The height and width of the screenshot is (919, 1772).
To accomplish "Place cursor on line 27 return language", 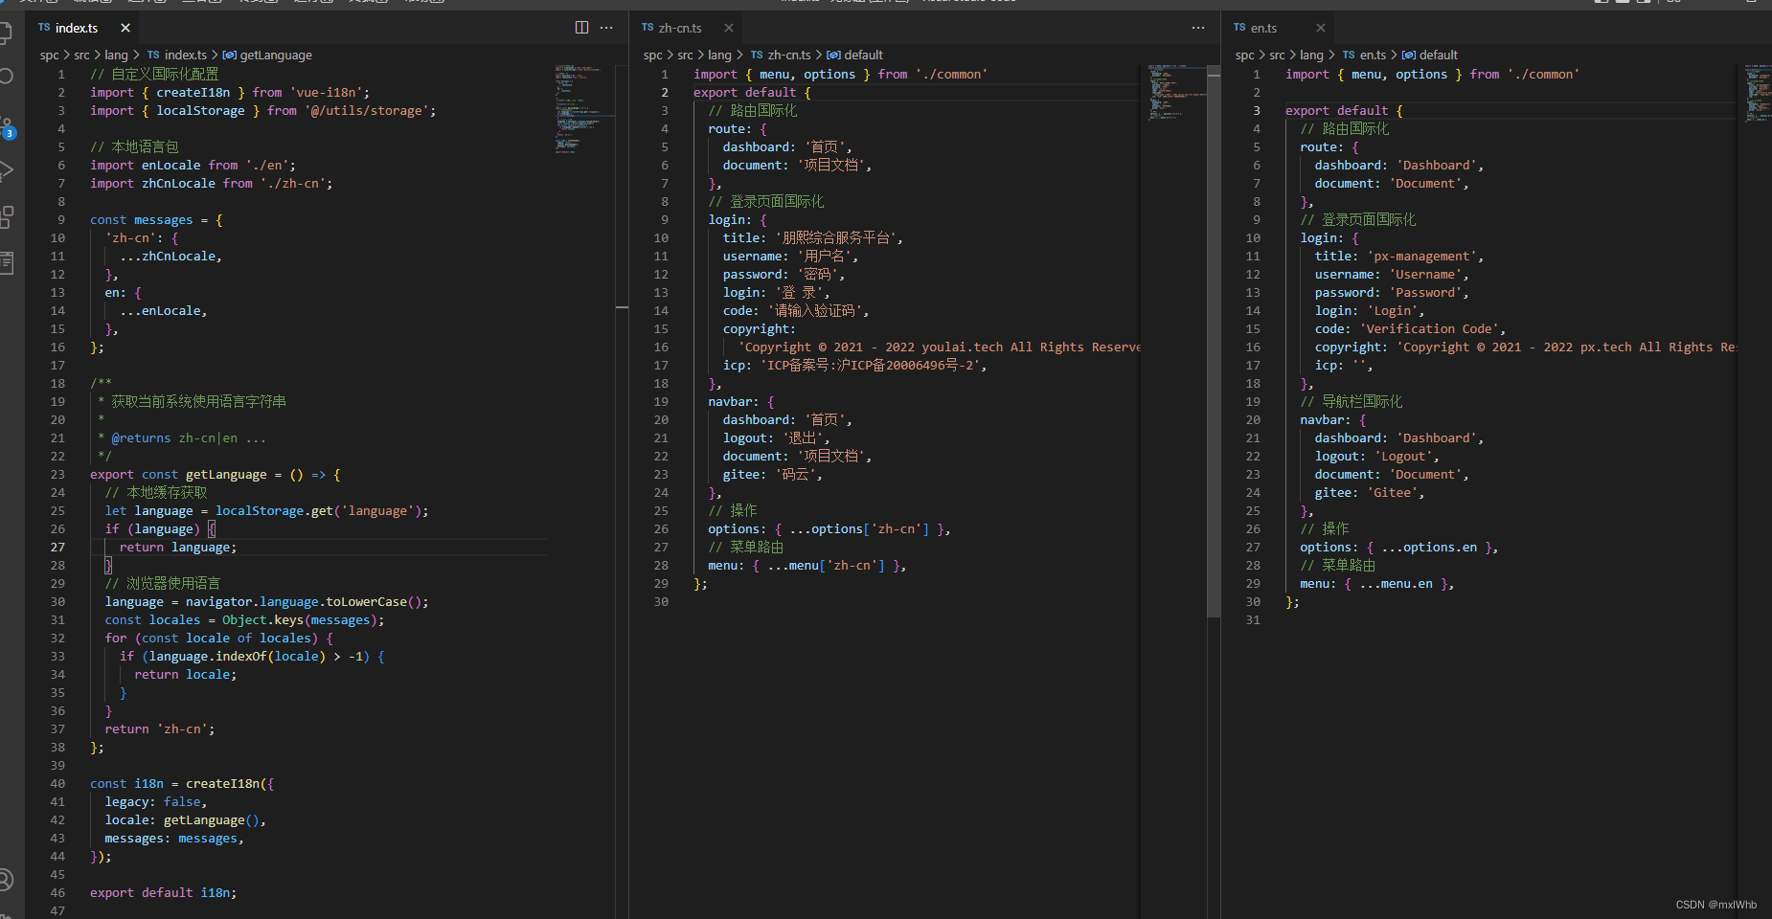I will [x=177, y=548].
